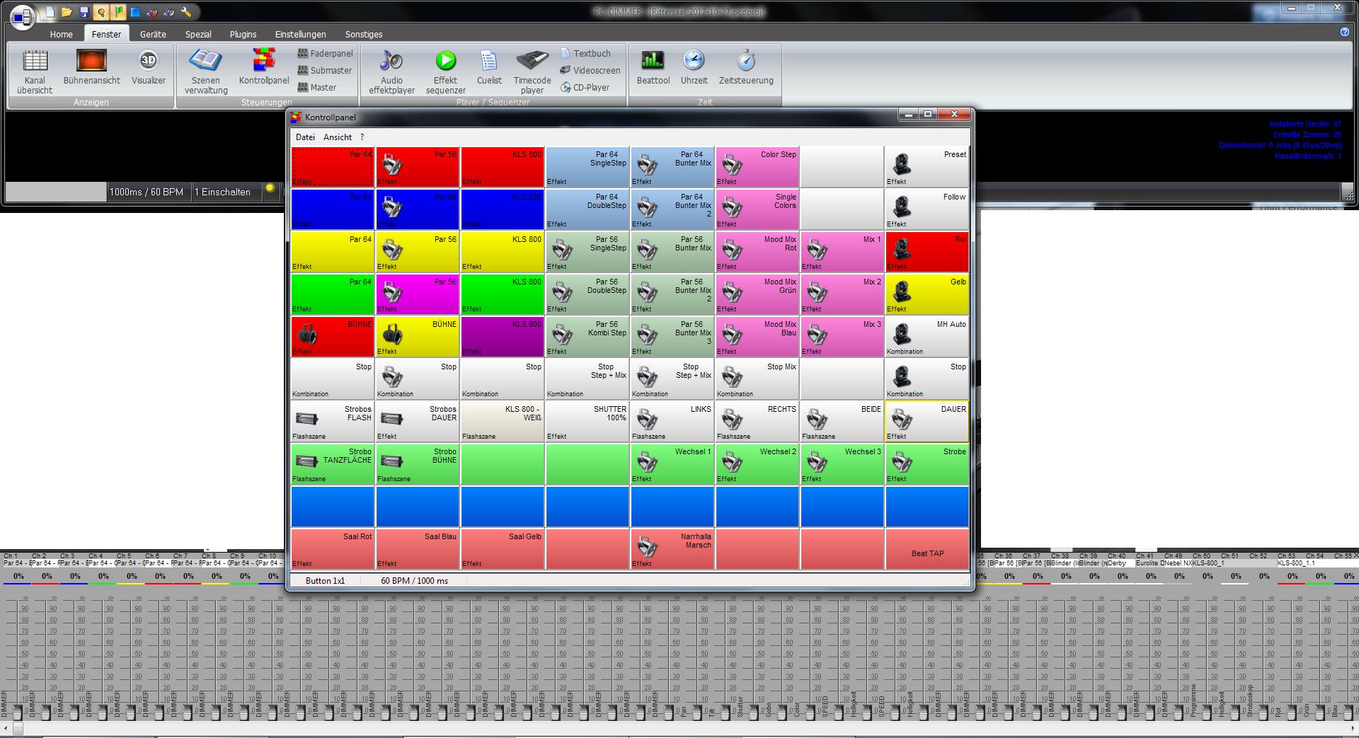Image resolution: width=1359 pixels, height=738 pixels.
Task: Trigger the Wechsel 2 effect button
Action: [x=757, y=463]
